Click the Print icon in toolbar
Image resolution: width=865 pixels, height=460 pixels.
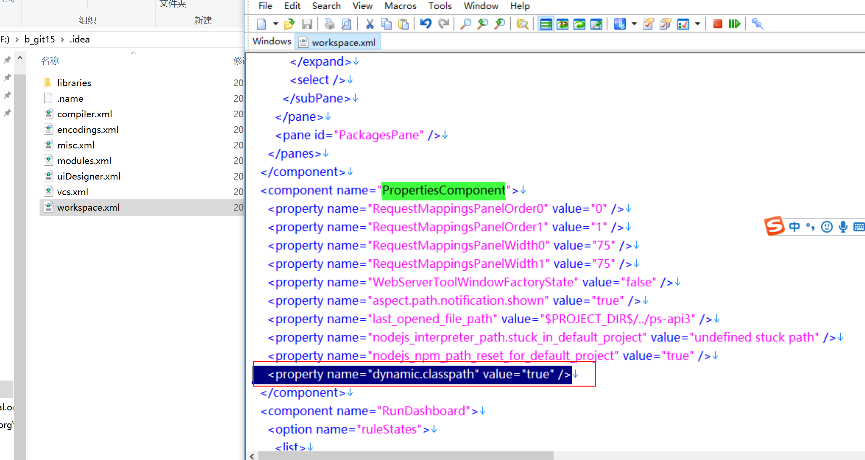[x=329, y=24]
